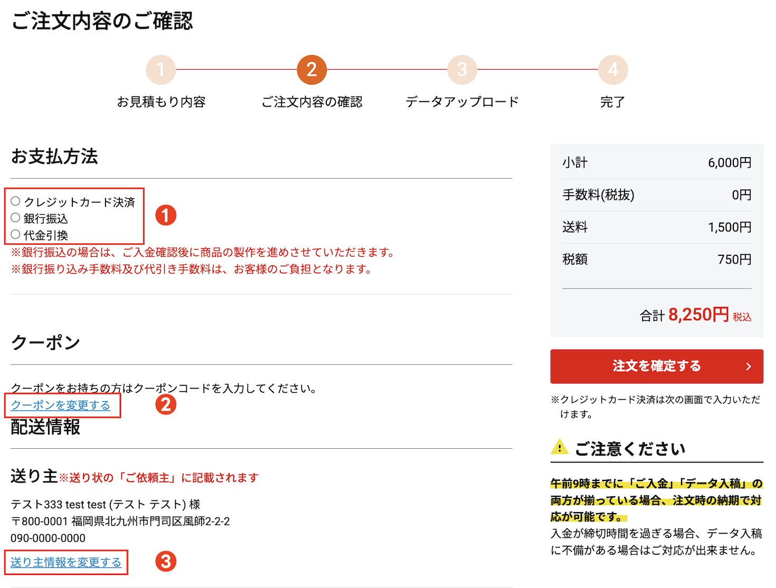Screen dimensions: 776x588
Task: Click the arrow icon inside 注文を確定する button
Action: [x=748, y=366]
